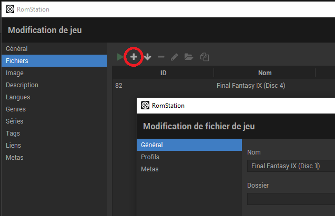Open folder icon in the files toolbar
Viewport: 335px width, 216px height.
point(189,57)
